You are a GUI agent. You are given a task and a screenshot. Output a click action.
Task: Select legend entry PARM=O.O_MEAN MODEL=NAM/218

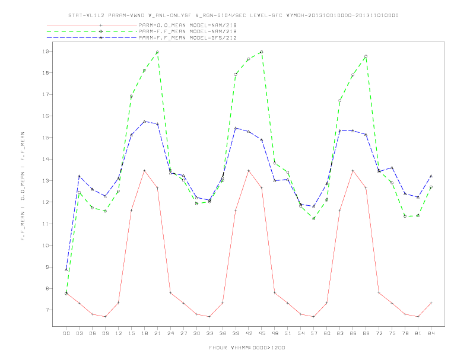coord(188,25)
